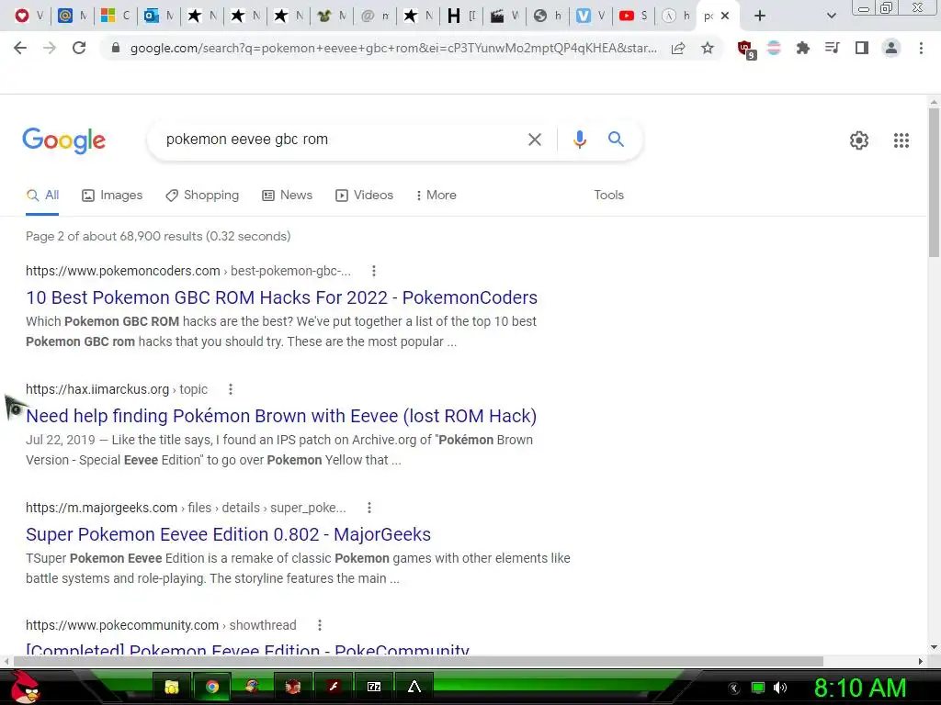The height and width of the screenshot is (705, 941).
Task: Click the 8:10 AM clock
Action: point(860,688)
